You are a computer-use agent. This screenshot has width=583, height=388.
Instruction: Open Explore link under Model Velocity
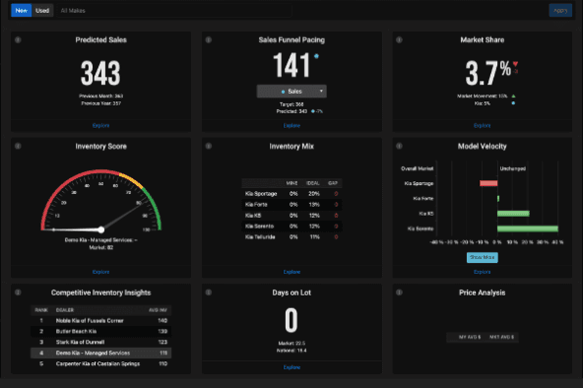coord(482,272)
